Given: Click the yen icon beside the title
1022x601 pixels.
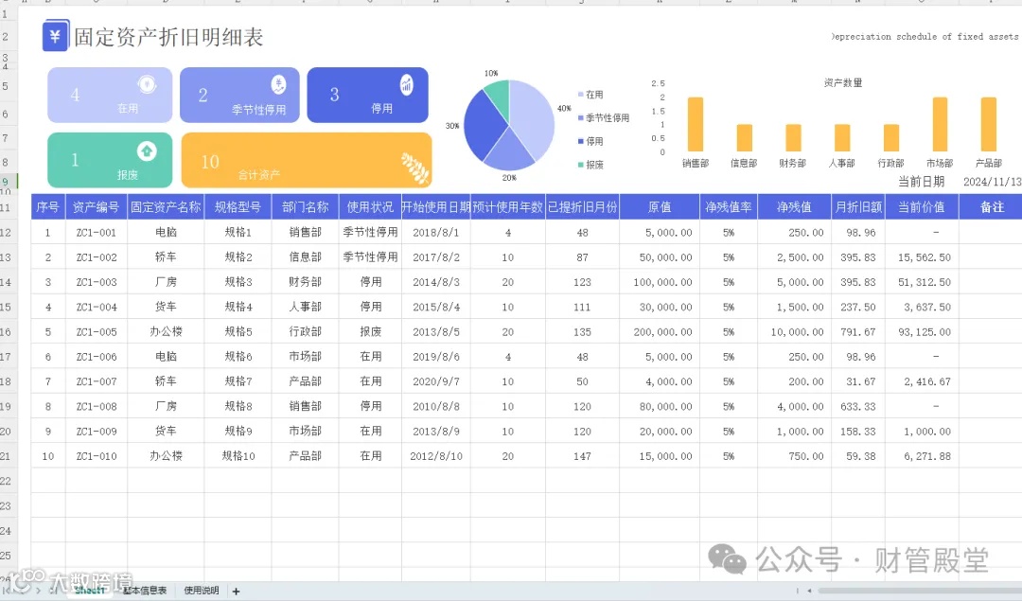Looking at the screenshot, I should (x=56, y=36).
